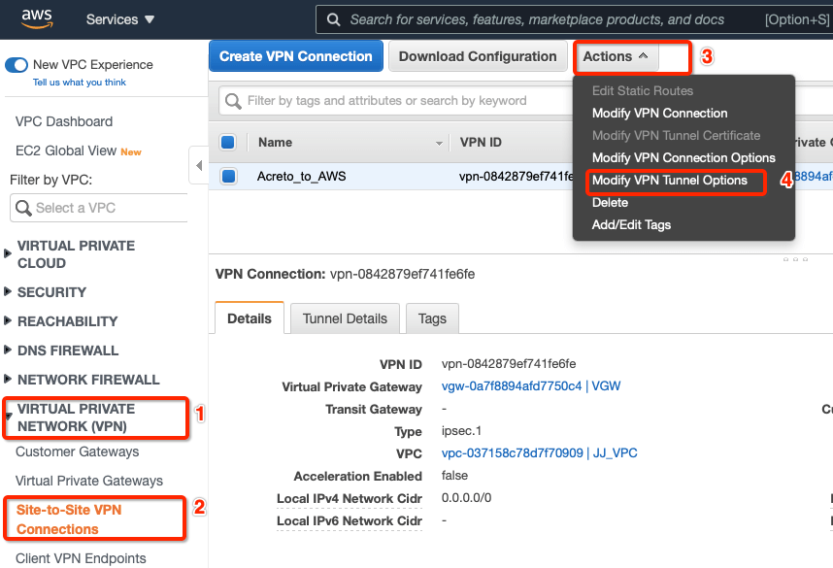
Task: Click the filter search magnifier icon
Action: pos(233,101)
